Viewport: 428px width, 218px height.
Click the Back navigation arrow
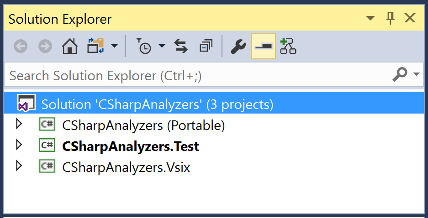coord(21,46)
